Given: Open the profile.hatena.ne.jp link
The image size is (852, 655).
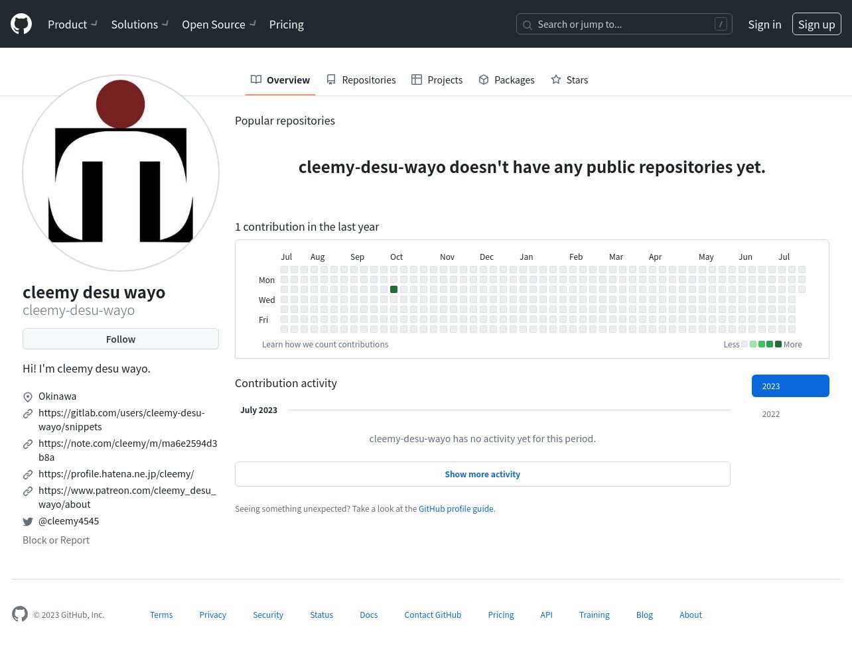Looking at the screenshot, I should pyautogui.click(x=116, y=474).
